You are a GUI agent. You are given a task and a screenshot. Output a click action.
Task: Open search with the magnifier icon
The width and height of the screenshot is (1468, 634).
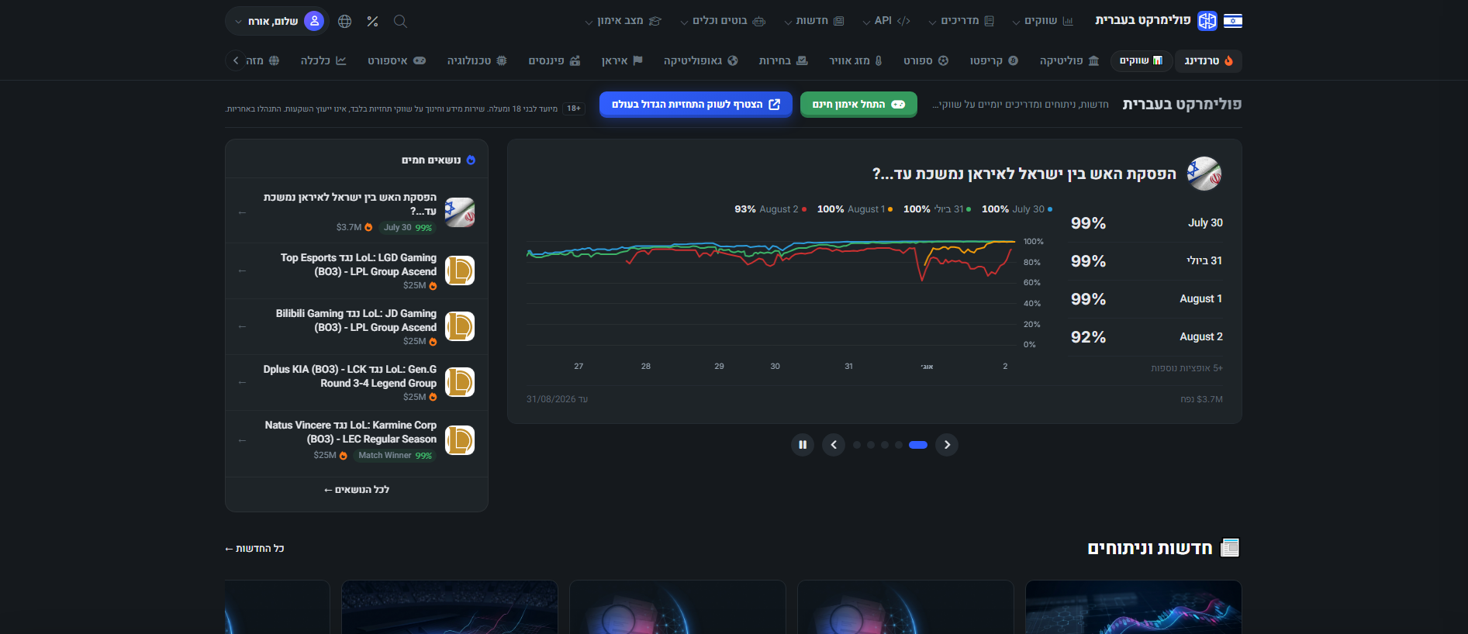tap(400, 22)
